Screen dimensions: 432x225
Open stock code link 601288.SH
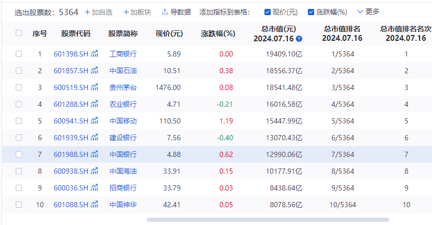click(71, 104)
